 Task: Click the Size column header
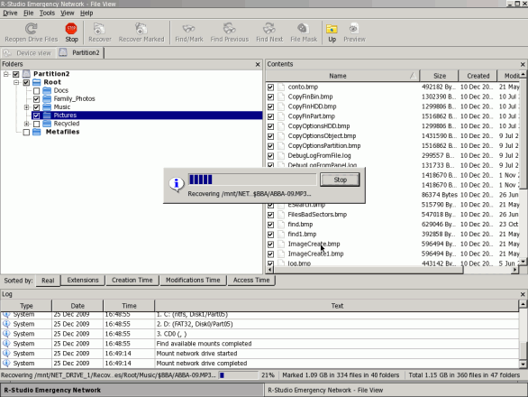439,76
